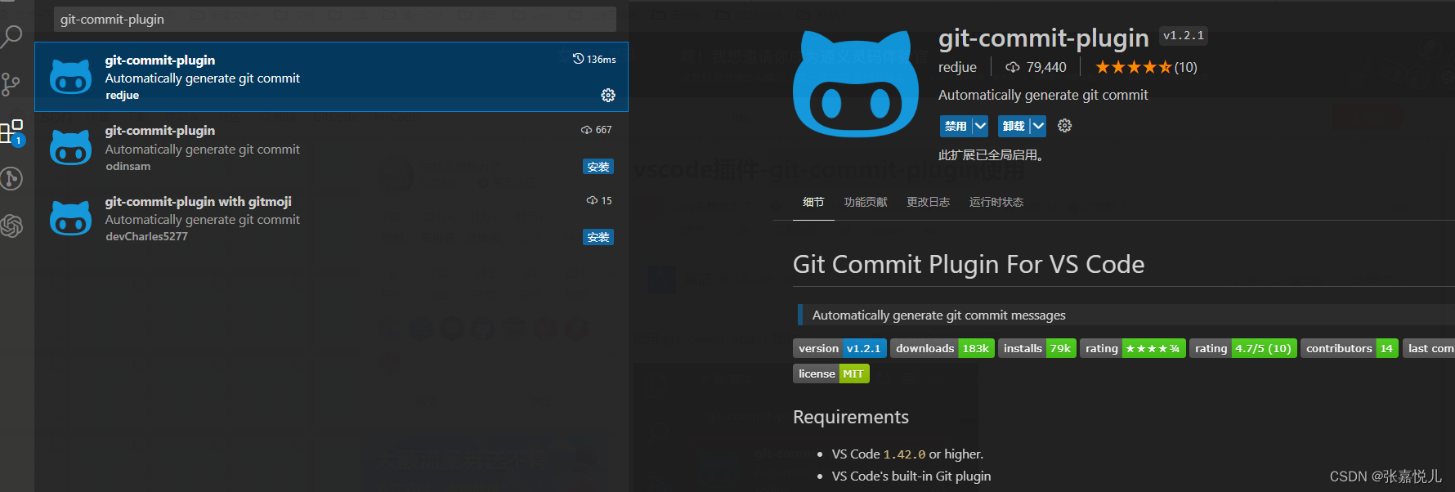1455x492 pixels.
Task: Click the contributors 14 badge
Action: [1350, 348]
